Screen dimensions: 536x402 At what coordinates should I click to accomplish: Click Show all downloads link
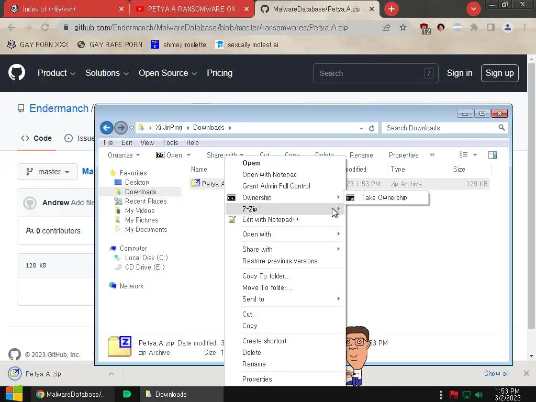[496, 373]
